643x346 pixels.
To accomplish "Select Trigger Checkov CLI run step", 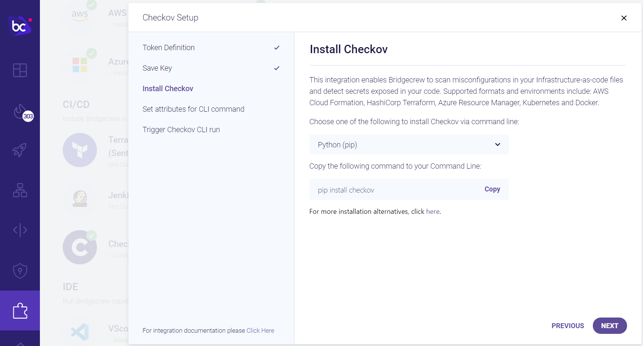I will click(x=181, y=130).
